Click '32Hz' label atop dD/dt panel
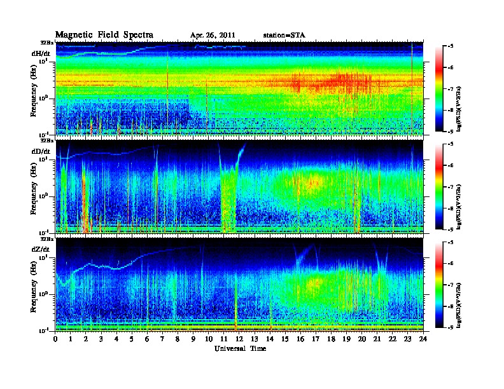Screen dimensions: 504x389 click(x=47, y=140)
